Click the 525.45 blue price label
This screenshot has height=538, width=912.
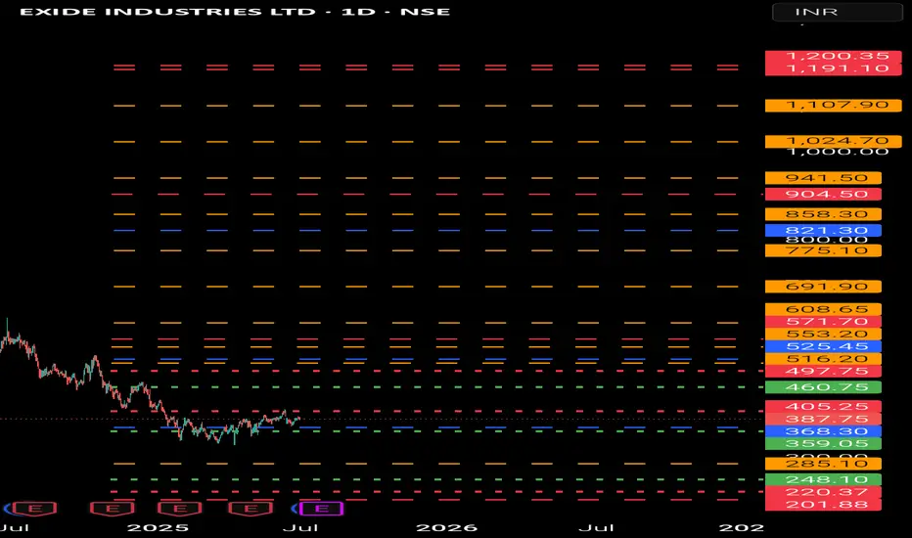tap(823, 346)
